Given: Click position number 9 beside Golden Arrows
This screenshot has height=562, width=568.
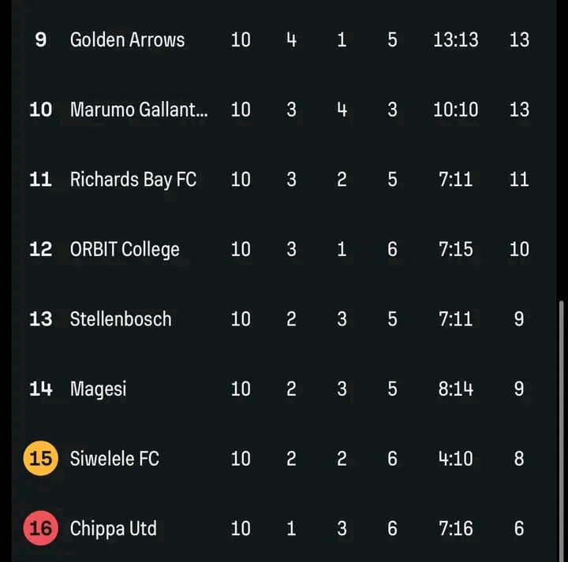Looking at the screenshot, I should [40, 39].
